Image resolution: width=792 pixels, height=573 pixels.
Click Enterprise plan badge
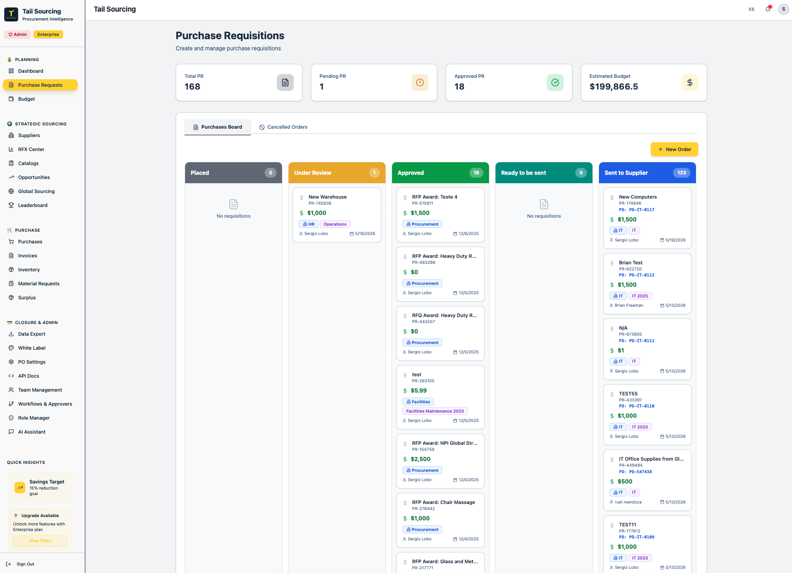(x=48, y=35)
